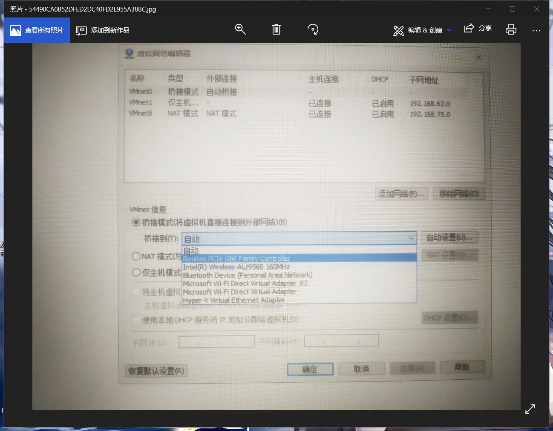Click the Add to creation icon

pos(81,31)
